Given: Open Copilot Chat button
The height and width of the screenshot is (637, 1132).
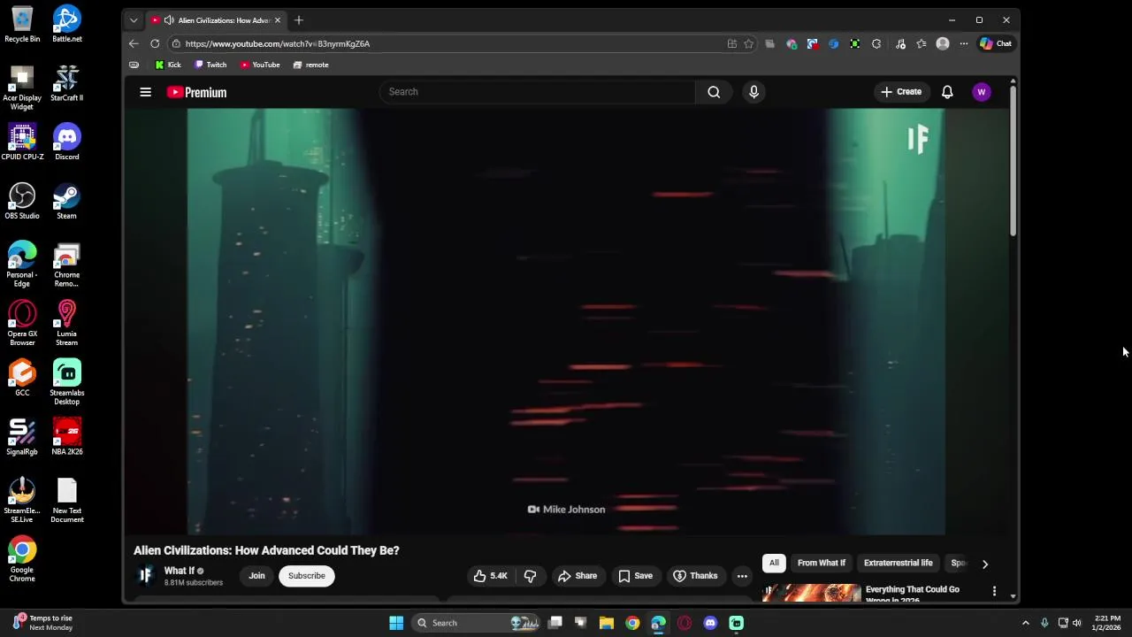Looking at the screenshot, I should tap(996, 43).
